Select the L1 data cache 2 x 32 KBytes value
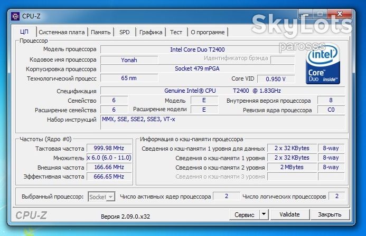The image size is (366, 236). 292,148
